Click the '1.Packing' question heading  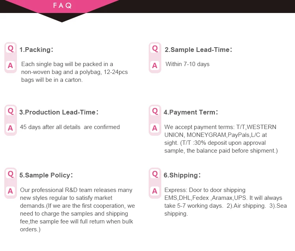(36, 50)
